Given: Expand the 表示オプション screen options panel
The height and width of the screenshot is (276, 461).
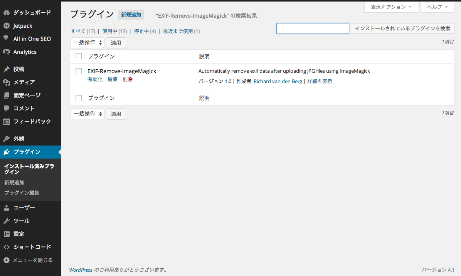Looking at the screenshot, I should pyautogui.click(x=391, y=7).
